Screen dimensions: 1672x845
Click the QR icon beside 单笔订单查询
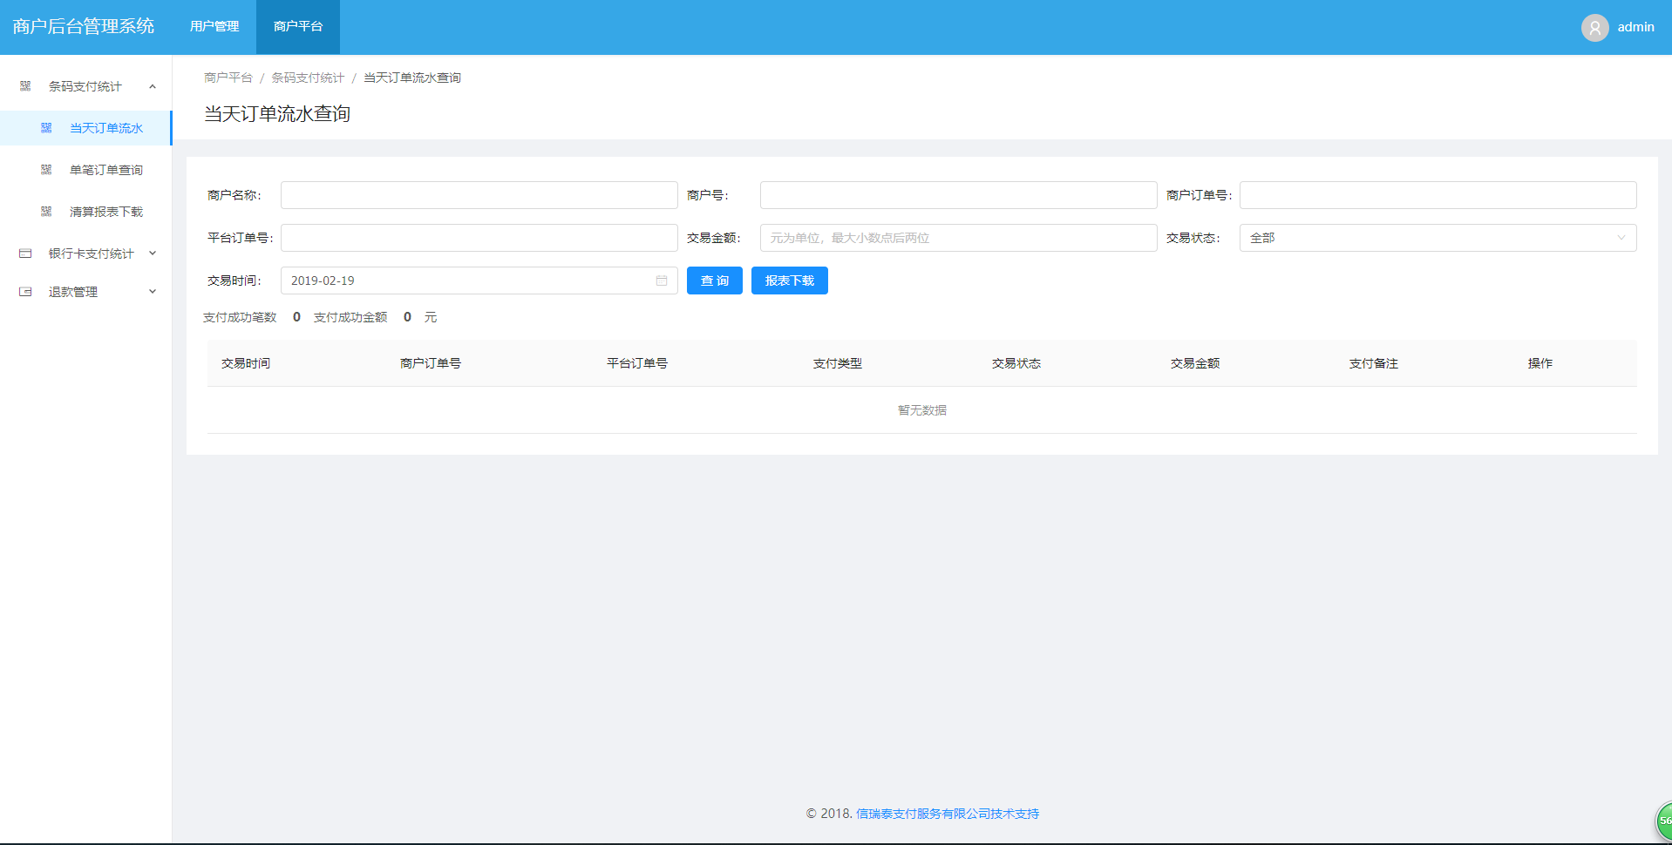pos(46,170)
